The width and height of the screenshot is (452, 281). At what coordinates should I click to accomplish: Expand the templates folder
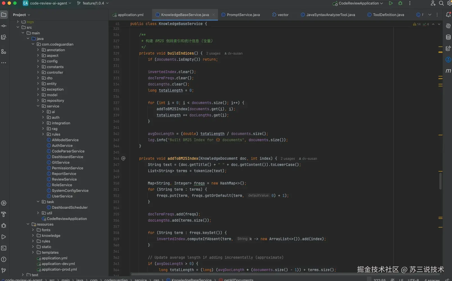coord(33,252)
